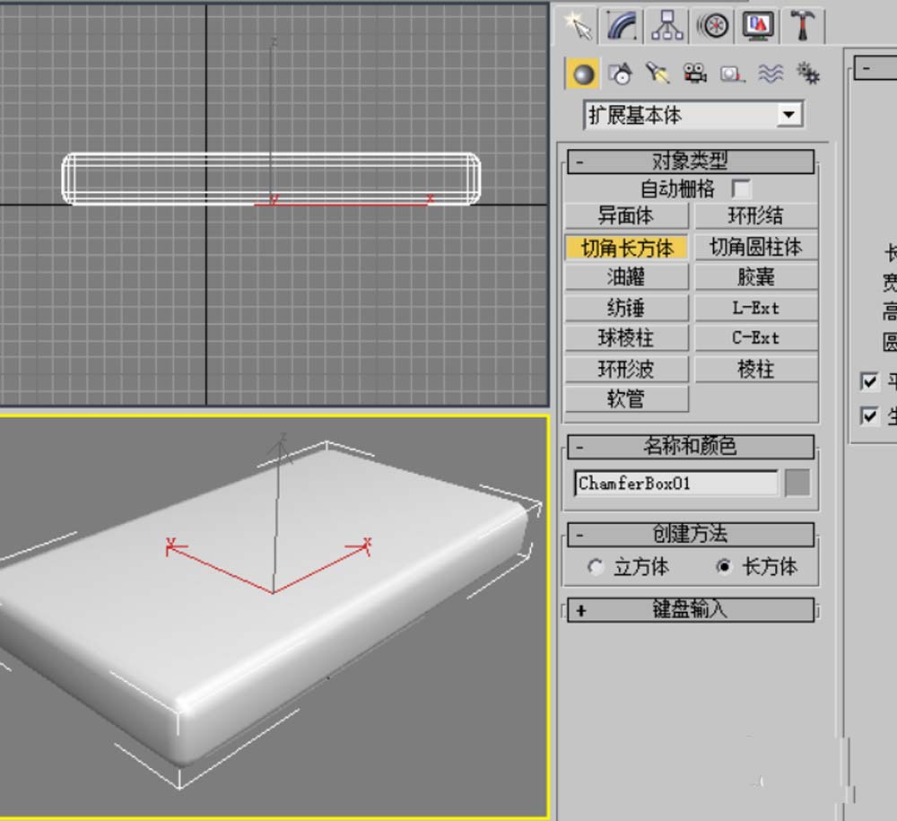Viewport: 897px width, 821px height.
Task: Open the Motion panel tab
Action: click(713, 26)
